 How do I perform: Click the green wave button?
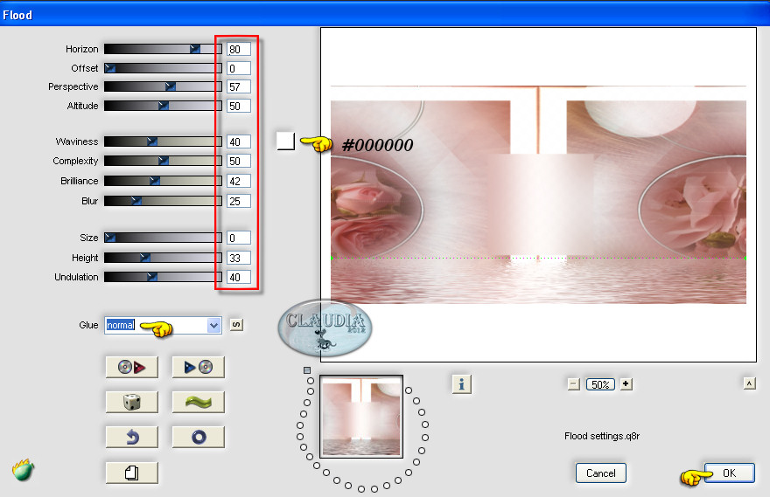199,402
